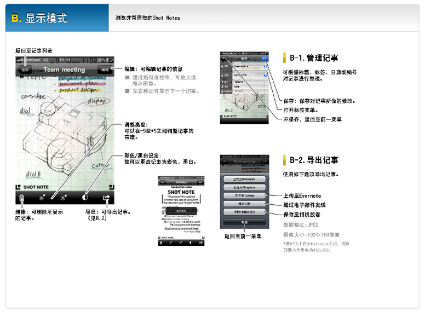Tap the top-left cancel button in the manage-notes screen

point(225,57)
